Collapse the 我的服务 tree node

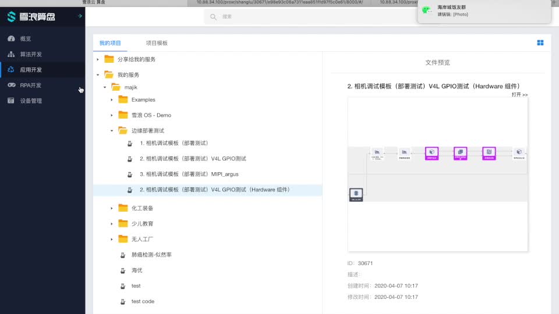coord(98,74)
